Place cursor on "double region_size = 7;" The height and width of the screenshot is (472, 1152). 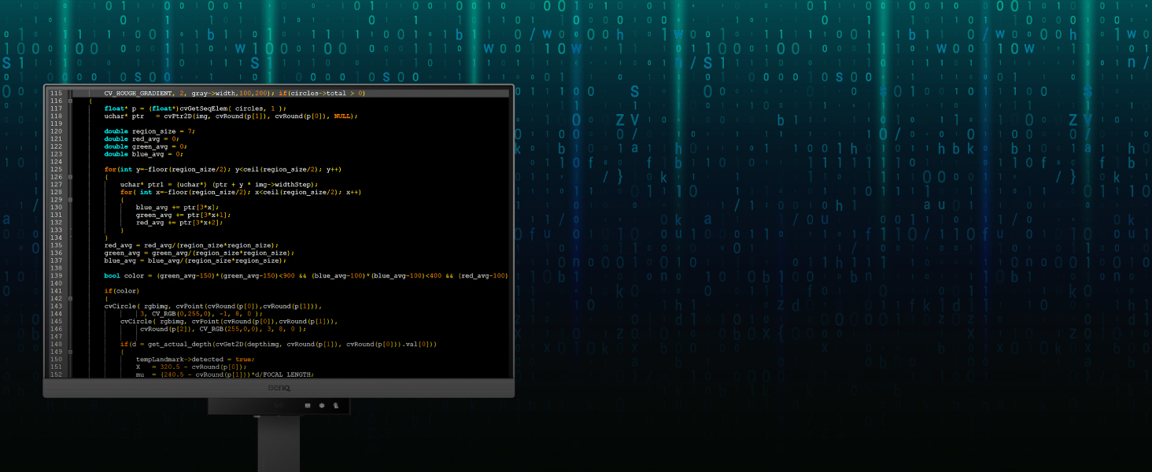tap(149, 131)
